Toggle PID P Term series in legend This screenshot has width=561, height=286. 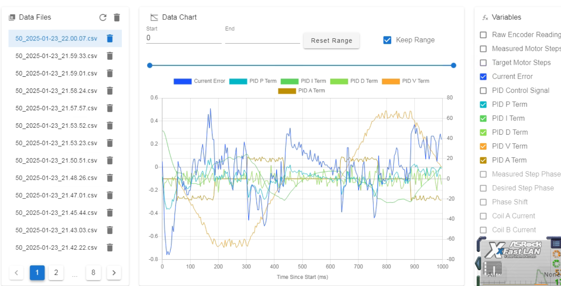(x=253, y=81)
